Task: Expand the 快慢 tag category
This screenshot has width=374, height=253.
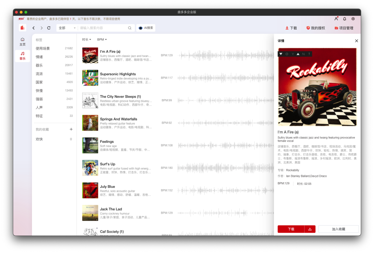Action: pos(54,91)
